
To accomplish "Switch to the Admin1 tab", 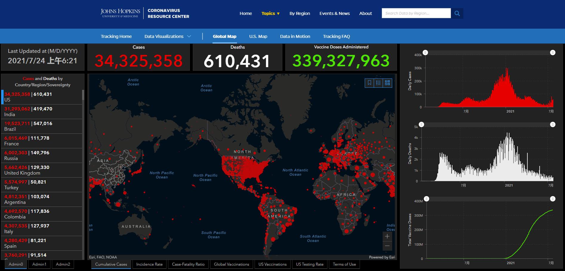I will tap(39, 264).
